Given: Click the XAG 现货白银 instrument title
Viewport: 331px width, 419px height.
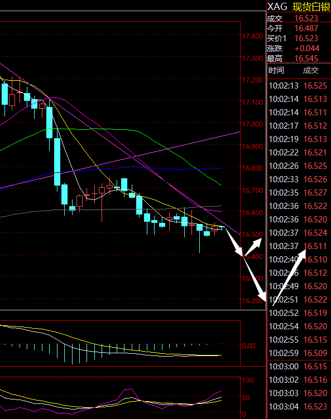Looking at the screenshot, I should pyautogui.click(x=299, y=7).
